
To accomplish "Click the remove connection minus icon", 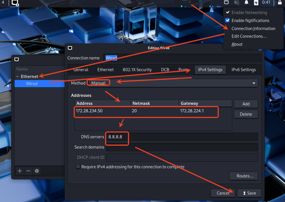I will (x=28, y=171).
